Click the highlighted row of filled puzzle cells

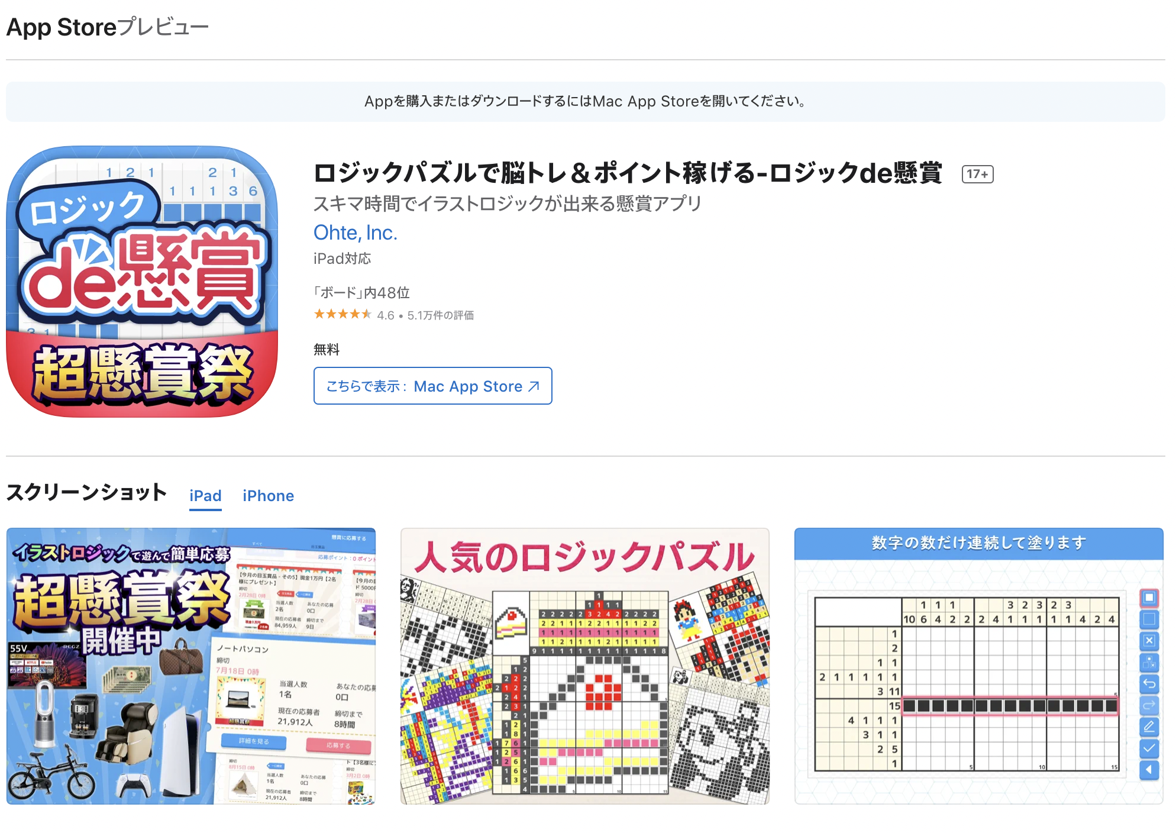pyautogui.click(x=1010, y=706)
